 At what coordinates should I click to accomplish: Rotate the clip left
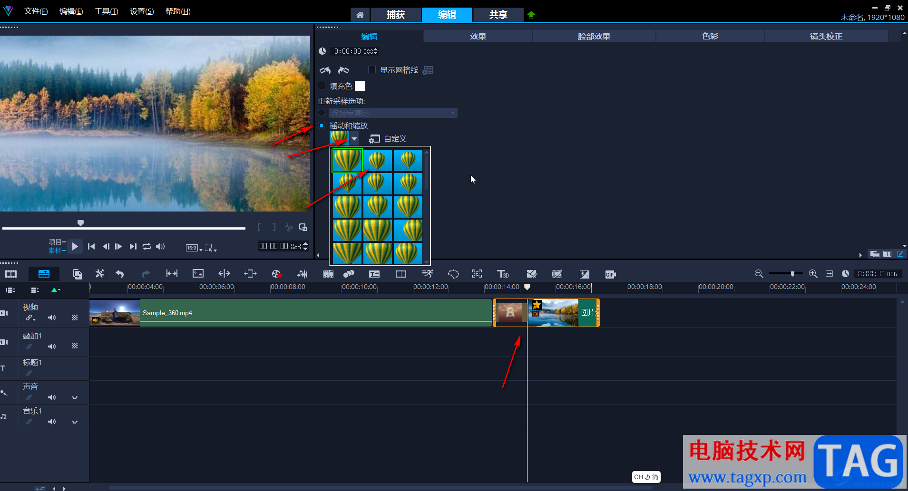point(325,70)
